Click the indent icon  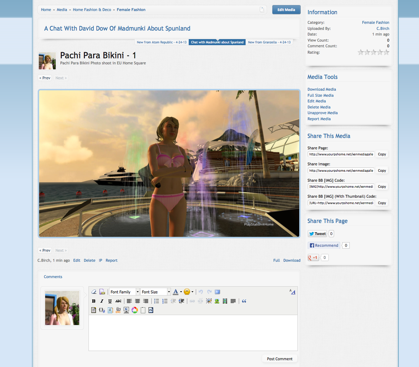[182, 301]
